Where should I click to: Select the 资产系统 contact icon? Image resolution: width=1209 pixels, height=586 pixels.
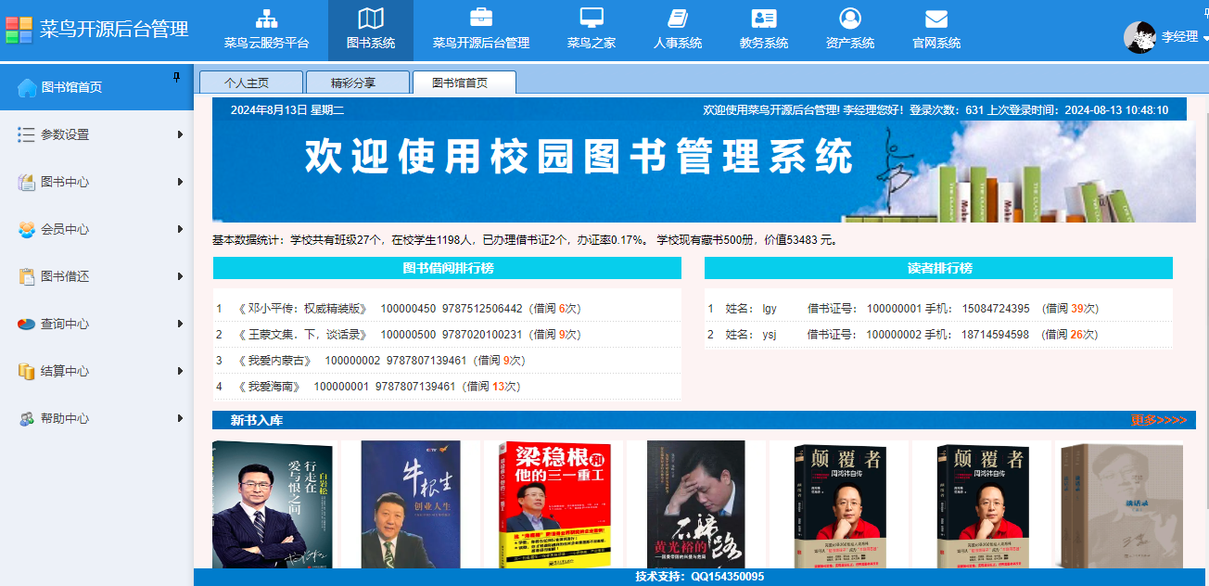(x=848, y=19)
